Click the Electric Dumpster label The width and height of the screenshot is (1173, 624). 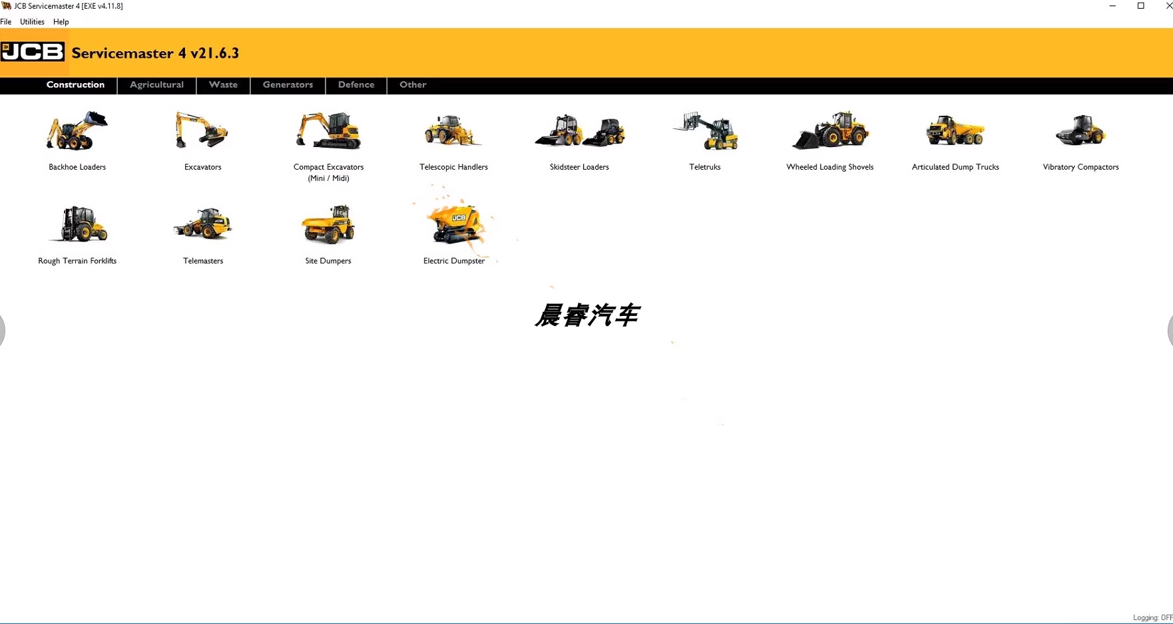tap(454, 261)
